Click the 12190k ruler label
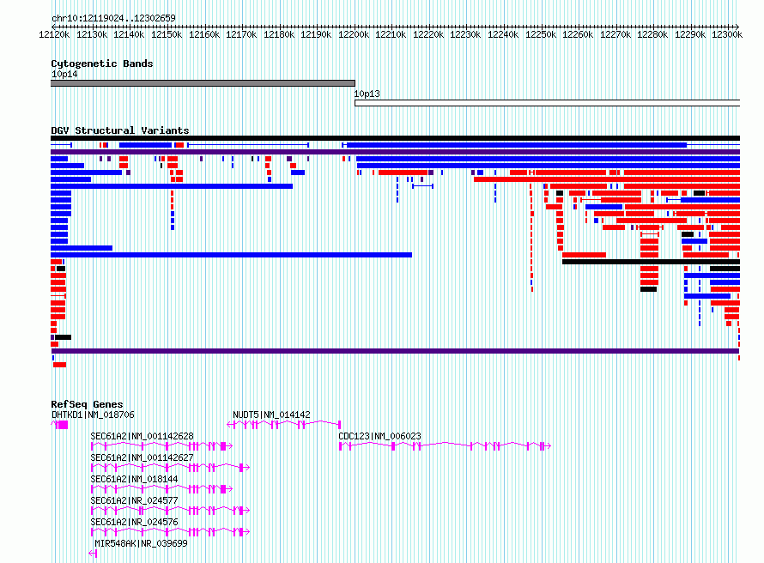764x563 pixels. pyautogui.click(x=316, y=34)
